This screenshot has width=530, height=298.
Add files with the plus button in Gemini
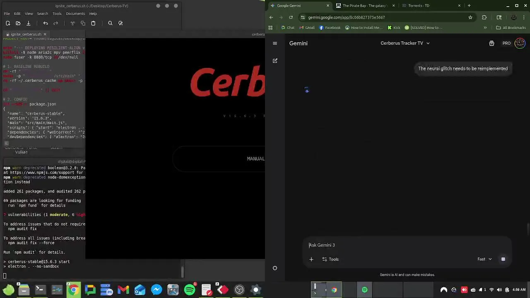[x=311, y=260]
